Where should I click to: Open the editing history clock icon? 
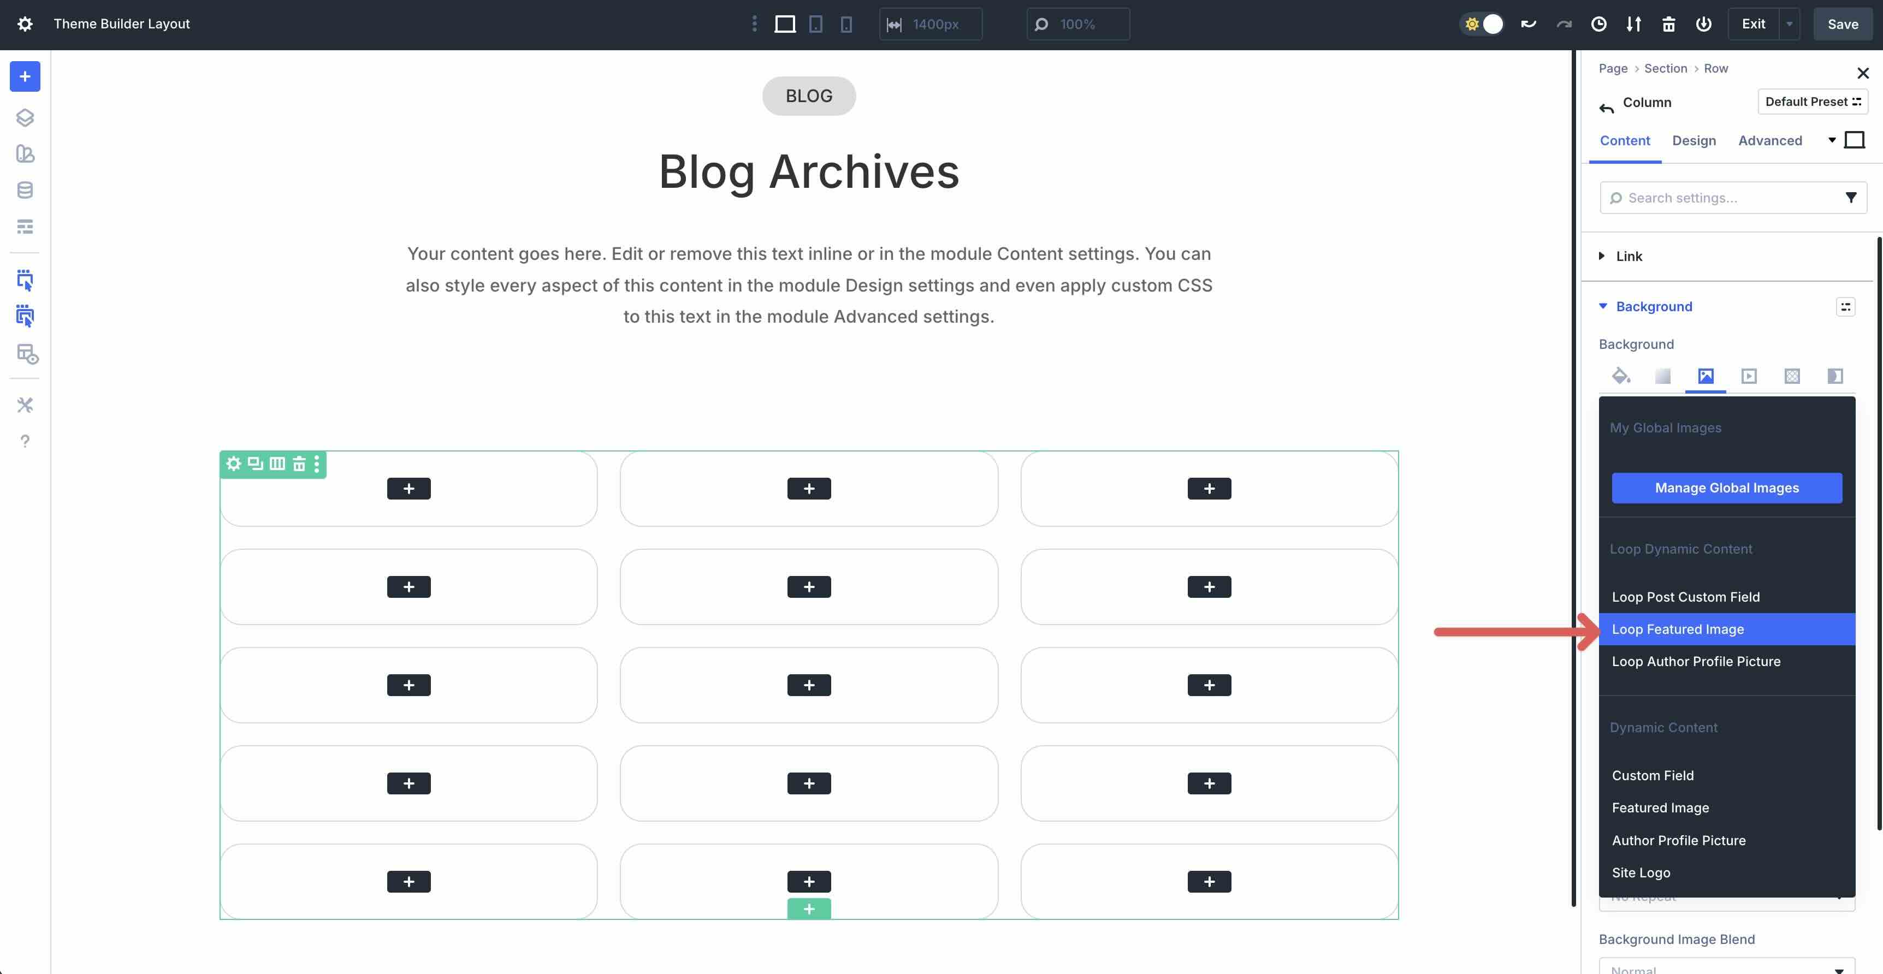[x=1598, y=23]
